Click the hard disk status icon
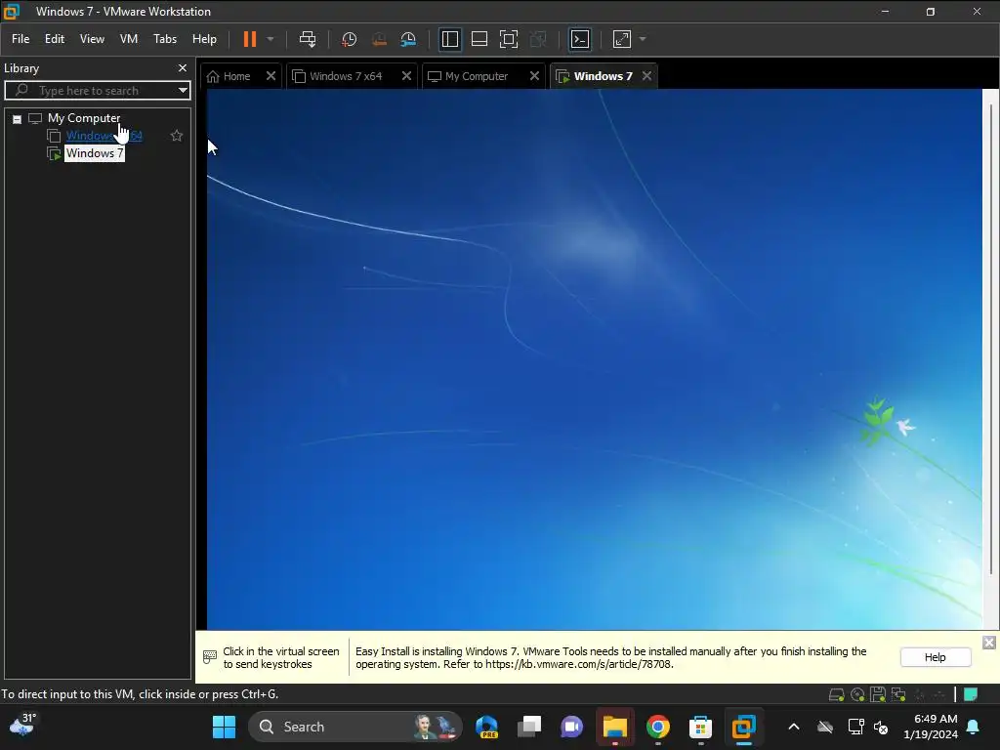 tap(836, 694)
